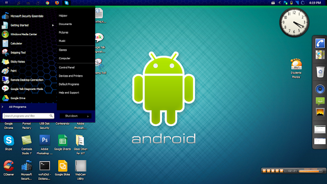Open upper window thumbnail in side dock
The height and width of the screenshot is (184, 327).
click(320, 129)
